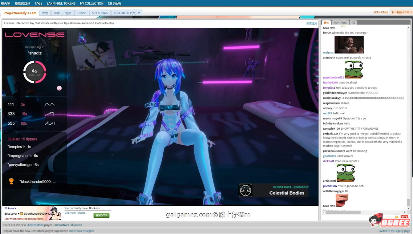
Task: Click the Celestial Bodies album artwork icon
Action: pos(245,190)
